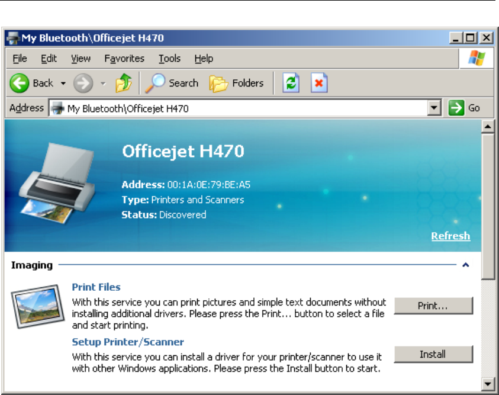This screenshot has width=499, height=395.
Task: Open Forward history dropdown arrow
Action: [103, 84]
